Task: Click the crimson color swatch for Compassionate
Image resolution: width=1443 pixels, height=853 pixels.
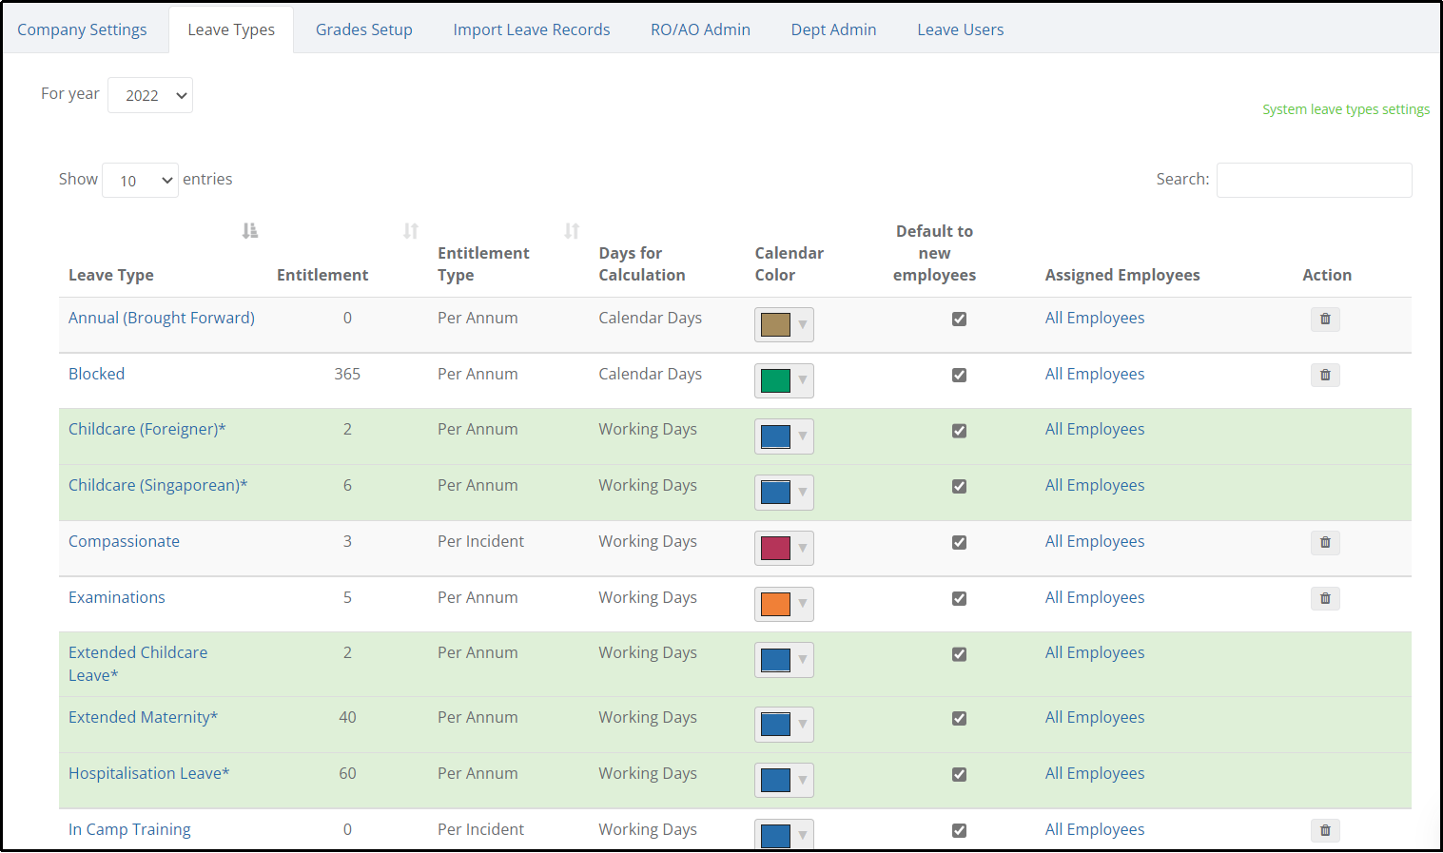Action: (x=775, y=549)
